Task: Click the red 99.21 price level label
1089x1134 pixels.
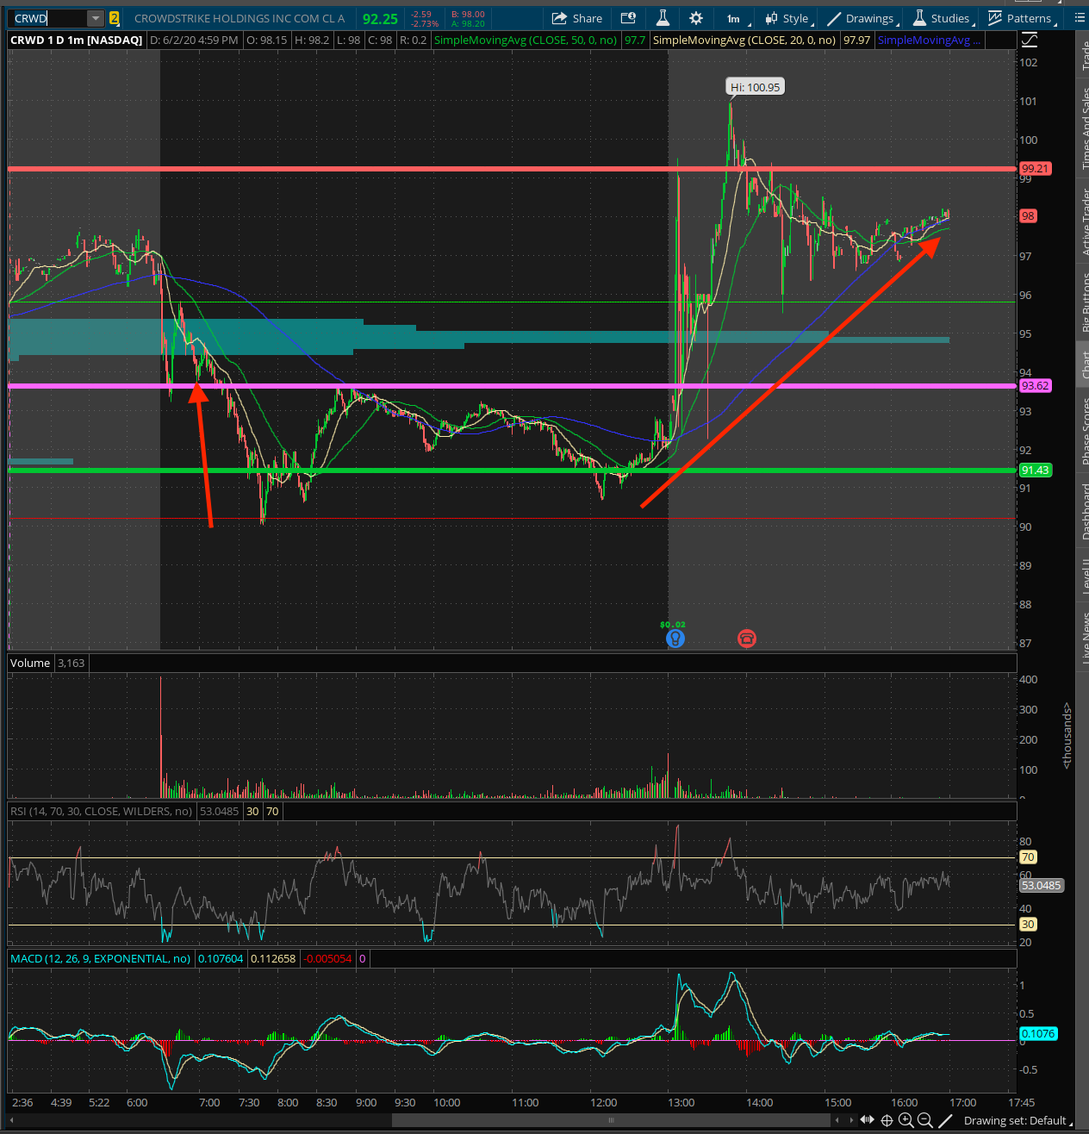Action: coord(1035,168)
